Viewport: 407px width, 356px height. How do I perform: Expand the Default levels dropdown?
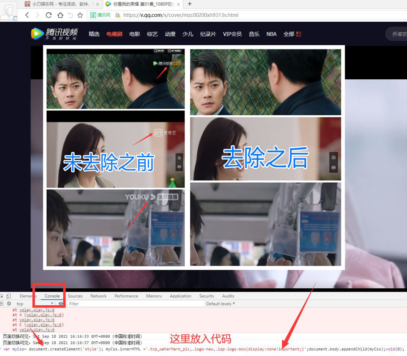pos(220,303)
